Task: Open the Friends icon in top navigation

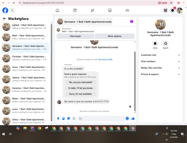Action: (92, 10)
